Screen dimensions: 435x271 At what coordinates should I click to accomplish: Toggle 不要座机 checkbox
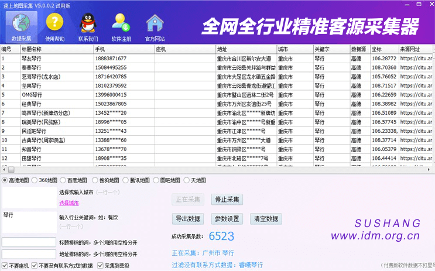coord(5,266)
